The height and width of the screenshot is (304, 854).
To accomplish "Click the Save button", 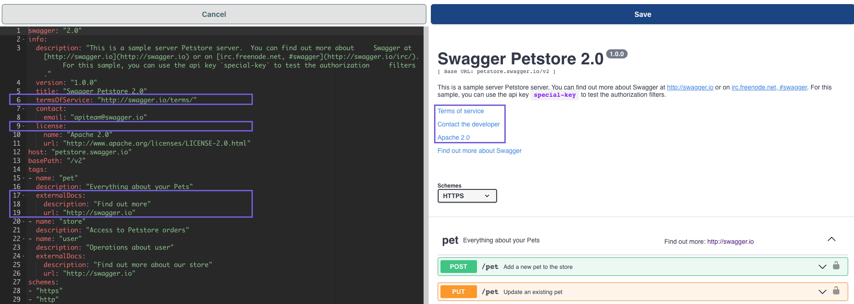I will tap(642, 14).
